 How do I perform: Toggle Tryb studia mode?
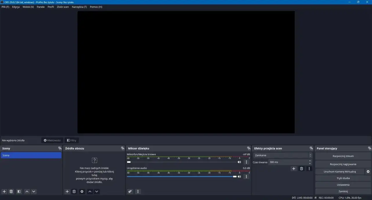click(x=343, y=178)
